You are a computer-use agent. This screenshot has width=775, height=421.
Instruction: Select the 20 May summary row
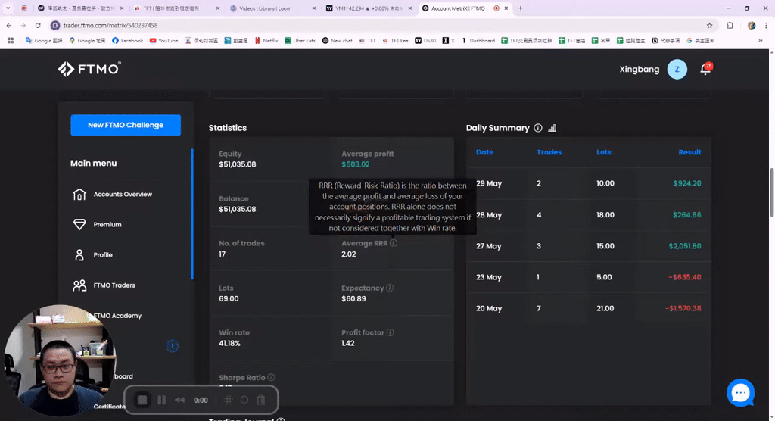[x=589, y=308]
